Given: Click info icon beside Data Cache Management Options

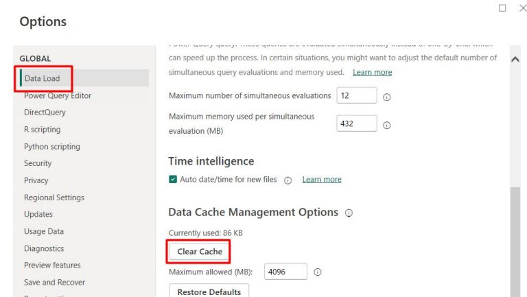Looking at the screenshot, I should point(349,213).
